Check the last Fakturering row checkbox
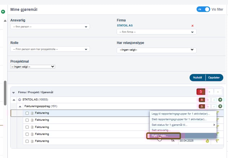The width and height of the screenshot is (228, 158). click(x=27, y=141)
